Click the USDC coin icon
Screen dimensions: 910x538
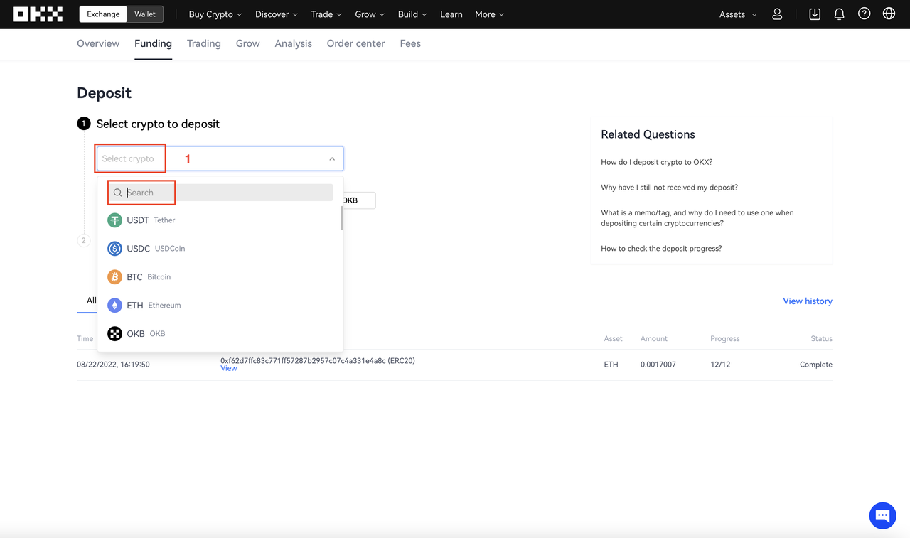pos(114,249)
